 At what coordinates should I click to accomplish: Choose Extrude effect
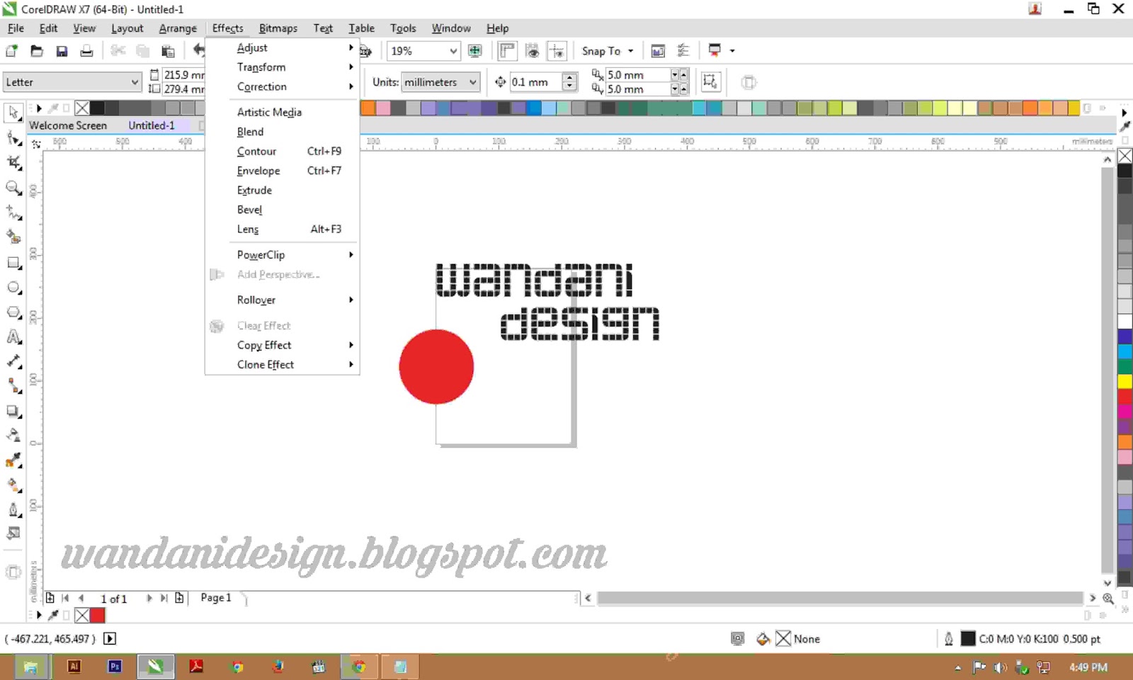(x=283, y=191)
